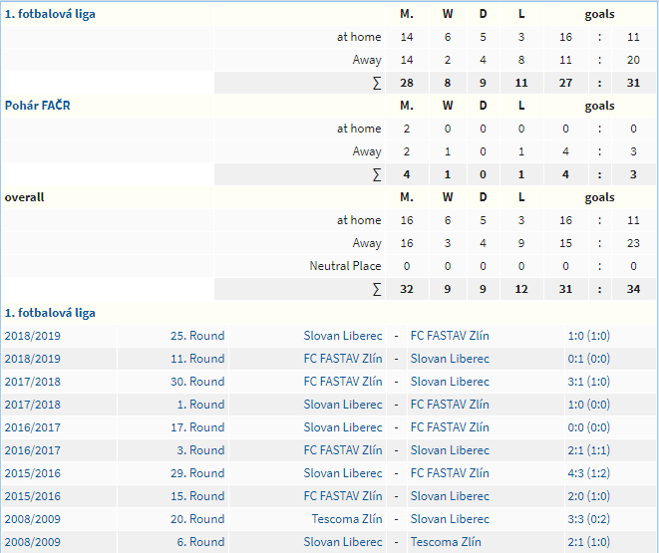This screenshot has width=659, height=553.
Task: Click the 20. Round link
Action: point(197,519)
